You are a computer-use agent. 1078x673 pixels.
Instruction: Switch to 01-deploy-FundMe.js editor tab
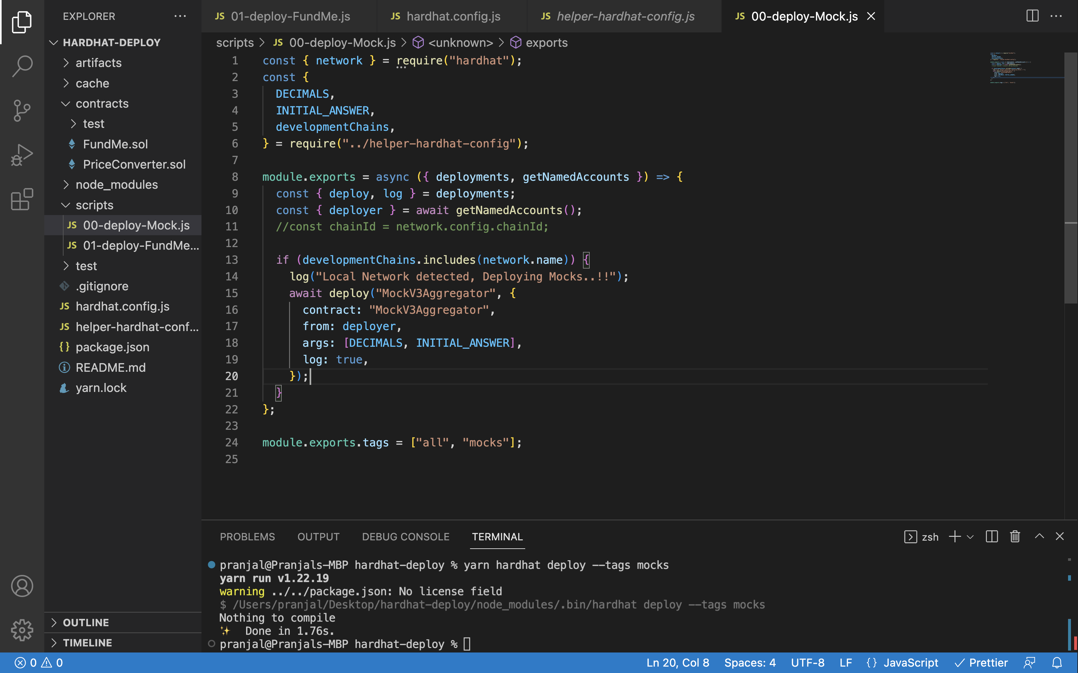pyautogui.click(x=289, y=16)
